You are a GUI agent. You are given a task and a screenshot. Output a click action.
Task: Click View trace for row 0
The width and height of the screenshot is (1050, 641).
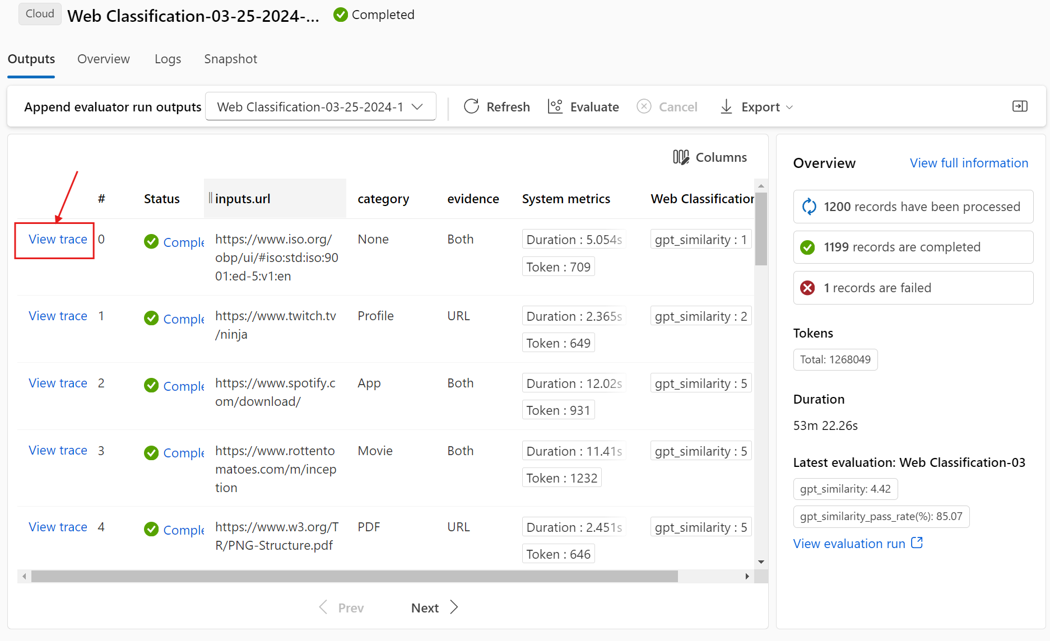[58, 239]
